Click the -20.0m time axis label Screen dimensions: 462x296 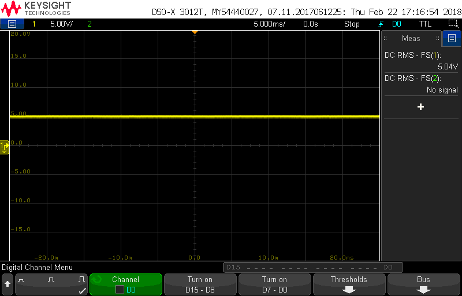pos(46,257)
